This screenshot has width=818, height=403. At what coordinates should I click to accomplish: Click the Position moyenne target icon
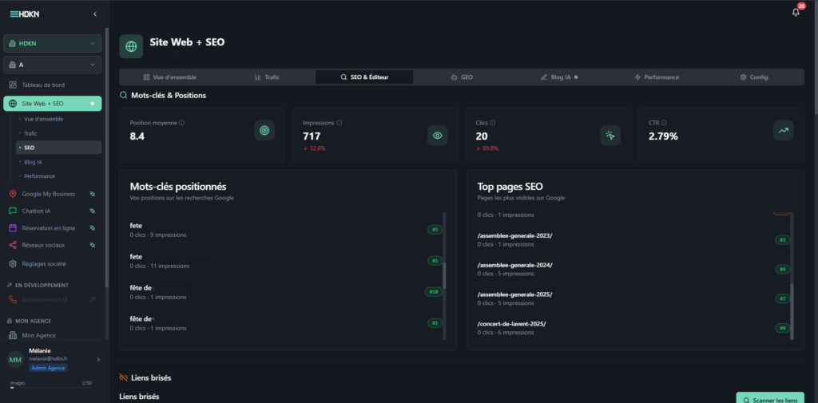pos(264,130)
